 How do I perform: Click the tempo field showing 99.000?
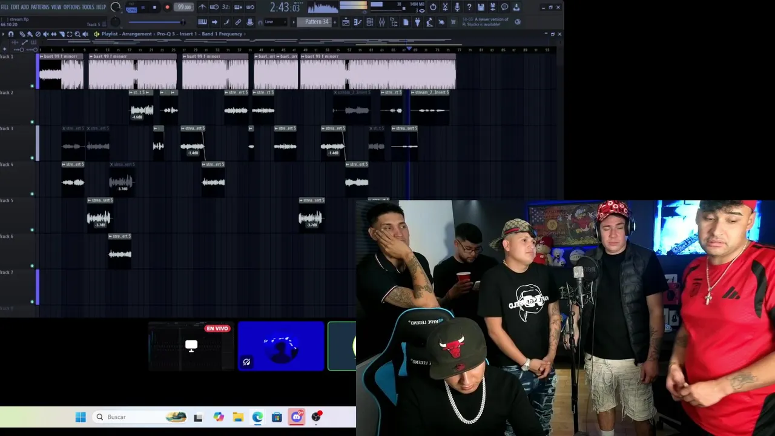[184, 7]
